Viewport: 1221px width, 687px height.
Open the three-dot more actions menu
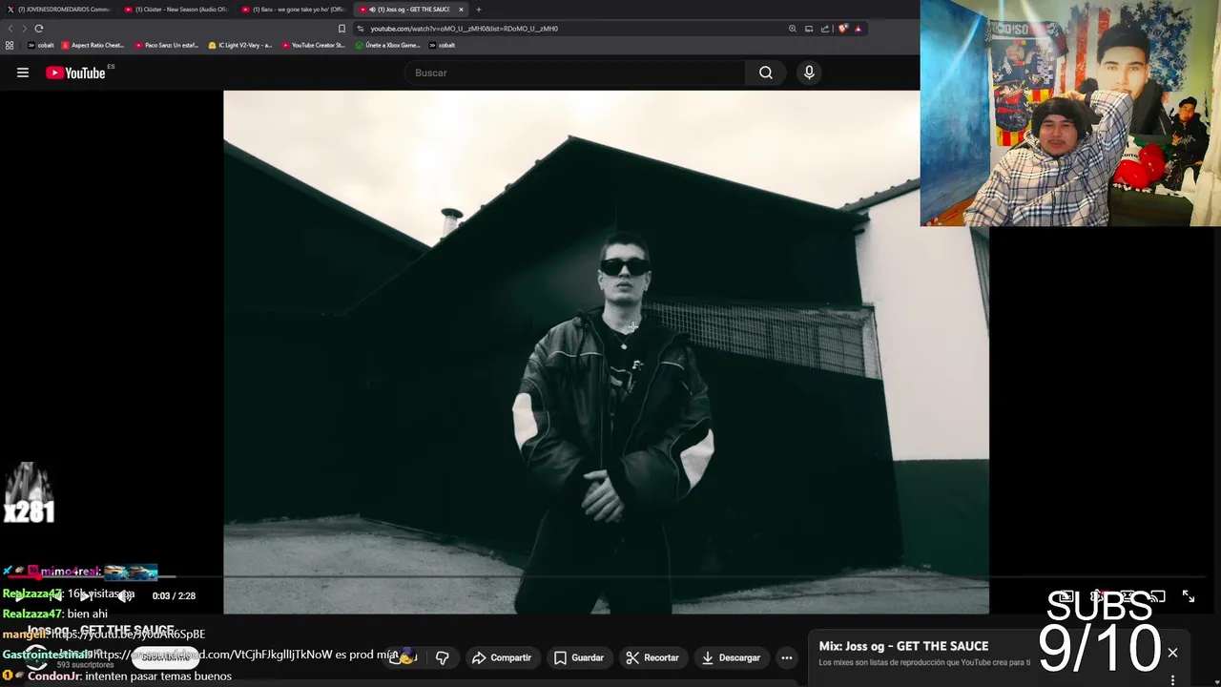(787, 657)
